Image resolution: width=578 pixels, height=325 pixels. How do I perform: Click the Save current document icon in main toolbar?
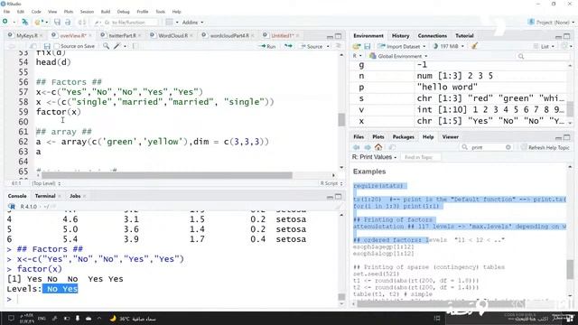(57, 22)
